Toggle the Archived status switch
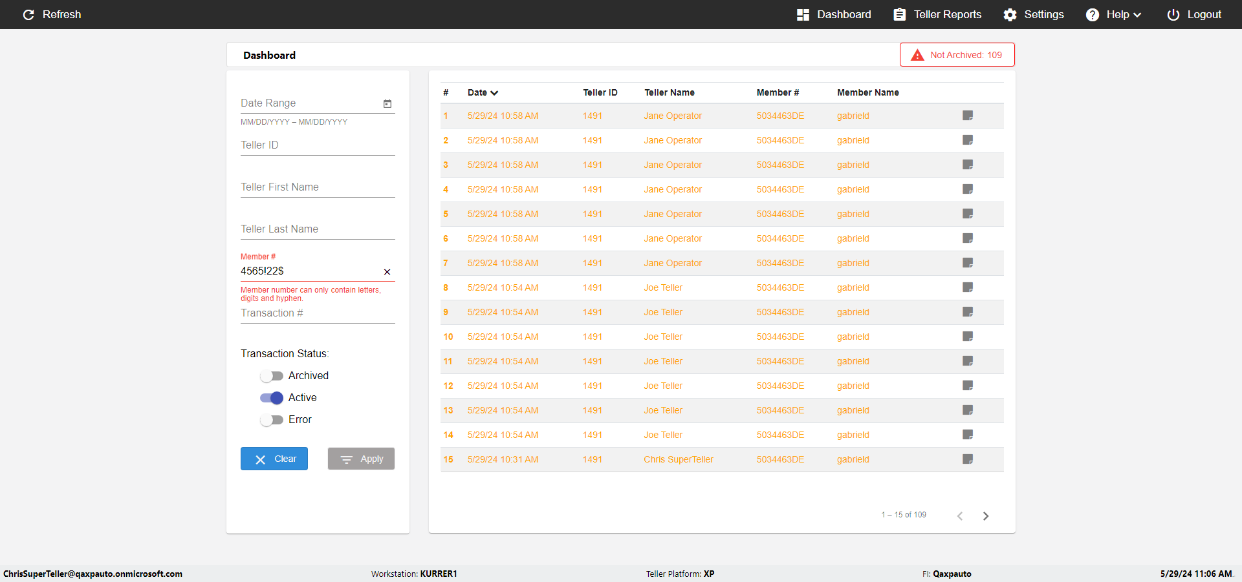 (x=272, y=376)
